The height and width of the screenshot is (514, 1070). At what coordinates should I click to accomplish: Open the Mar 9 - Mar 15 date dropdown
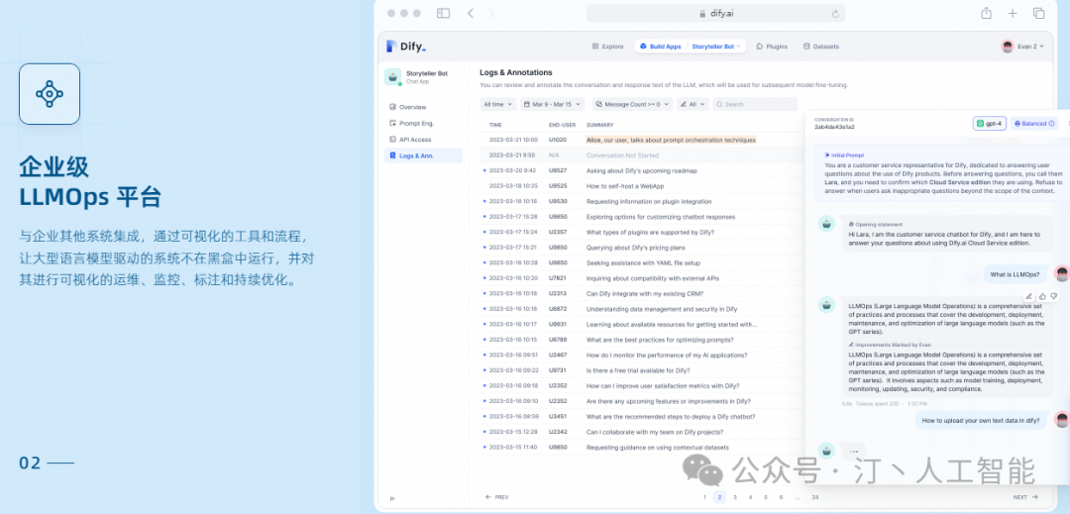552,104
